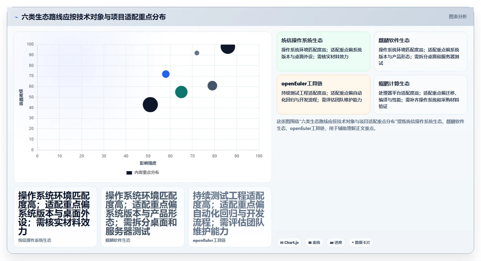
Task: Click the 图表分析 label in the header
Action: pyautogui.click(x=458, y=16)
